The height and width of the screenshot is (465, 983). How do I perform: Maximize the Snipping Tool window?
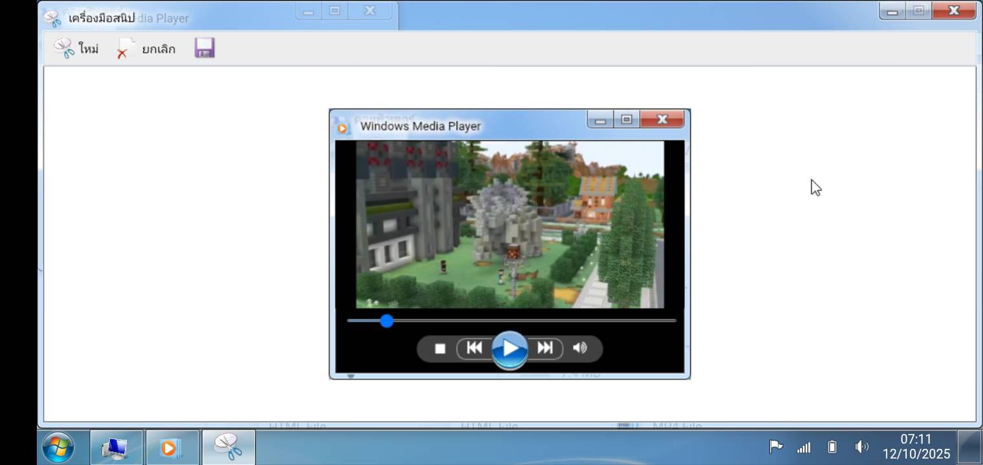[918, 10]
